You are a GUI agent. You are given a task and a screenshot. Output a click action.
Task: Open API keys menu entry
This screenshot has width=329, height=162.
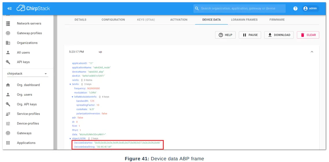pyautogui.click(x=23, y=62)
